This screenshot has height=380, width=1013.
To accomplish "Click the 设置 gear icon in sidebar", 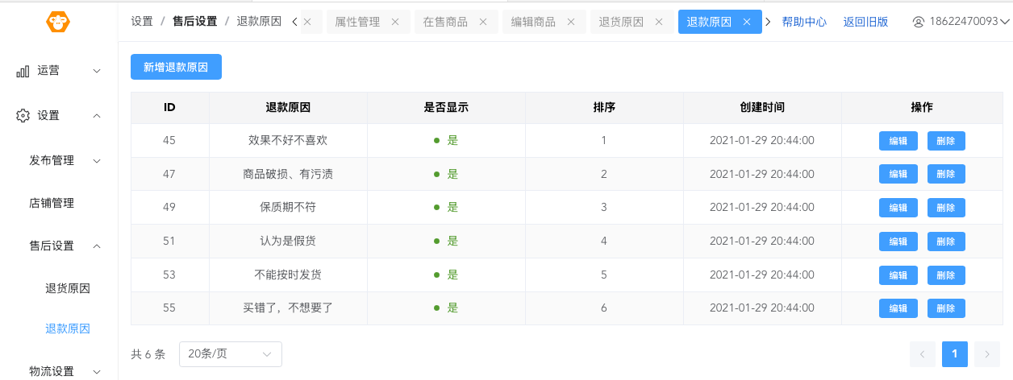I will click(23, 116).
